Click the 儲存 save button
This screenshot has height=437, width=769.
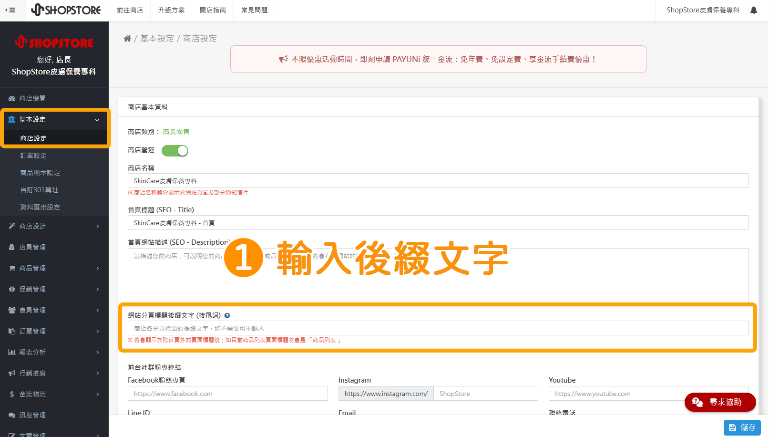[742, 427]
